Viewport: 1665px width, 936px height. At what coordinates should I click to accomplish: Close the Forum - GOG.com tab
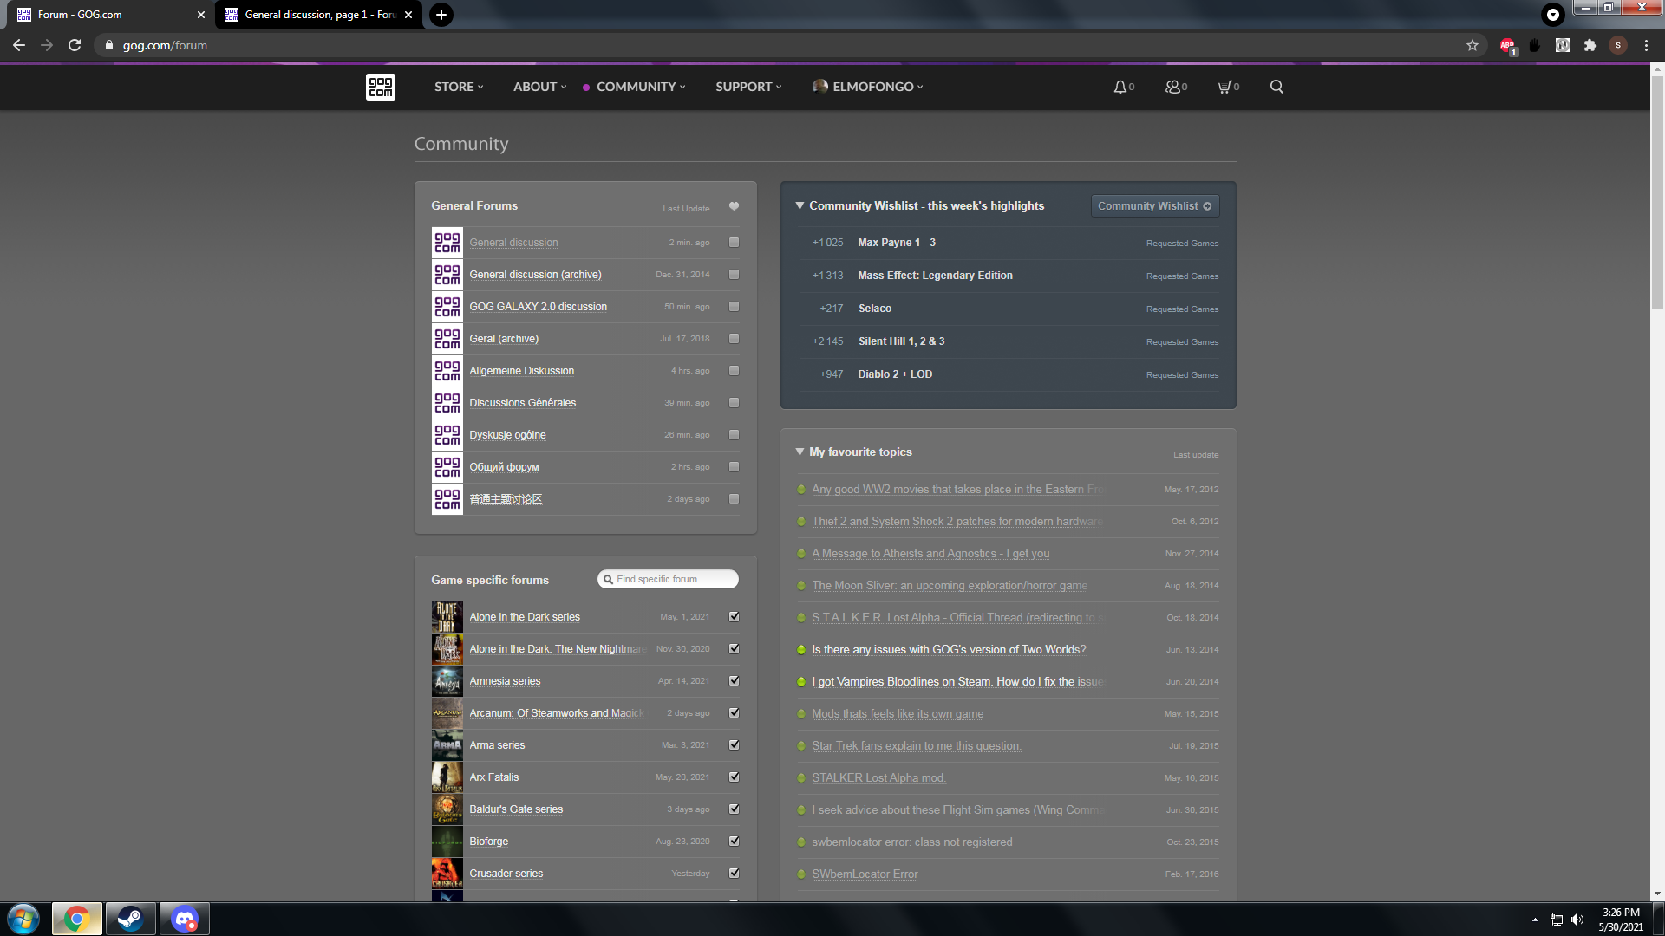click(x=201, y=15)
